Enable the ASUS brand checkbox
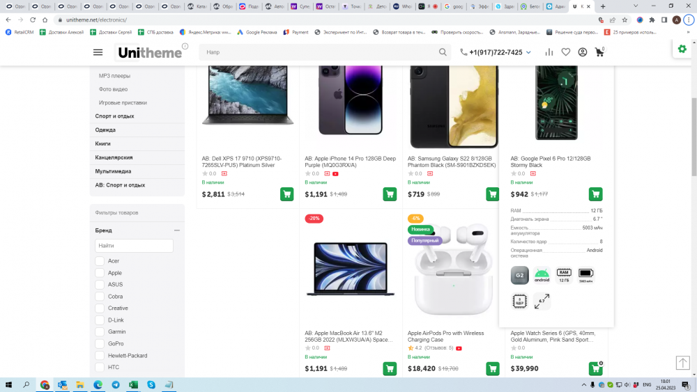Screen dimensions: 697x392 click(100, 285)
